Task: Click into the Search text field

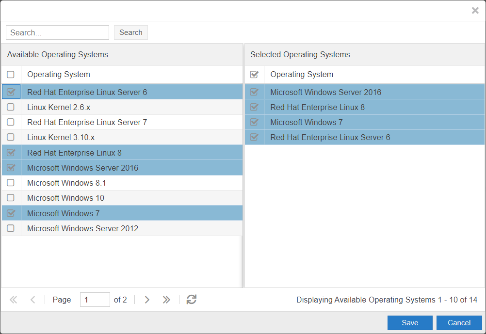Action: 57,32
